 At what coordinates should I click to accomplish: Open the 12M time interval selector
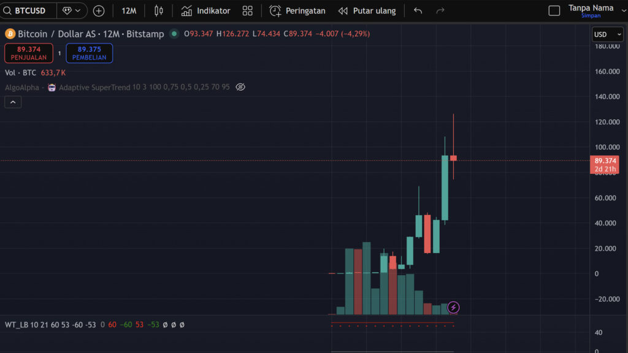coord(129,10)
